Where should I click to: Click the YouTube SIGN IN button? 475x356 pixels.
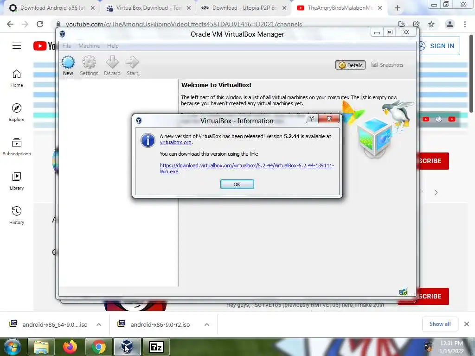point(439,46)
